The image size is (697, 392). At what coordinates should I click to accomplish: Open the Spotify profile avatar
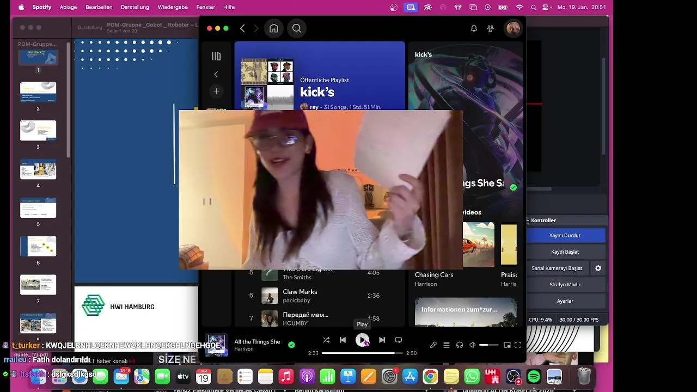pos(513,28)
